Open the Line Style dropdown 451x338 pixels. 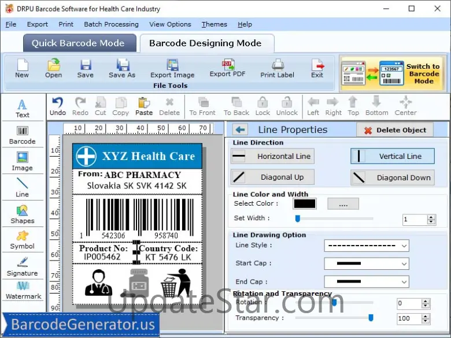pyautogui.click(x=367, y=246)
